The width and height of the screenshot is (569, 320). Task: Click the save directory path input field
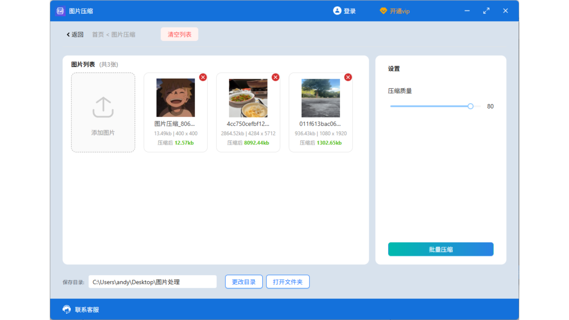click(152, 281)
